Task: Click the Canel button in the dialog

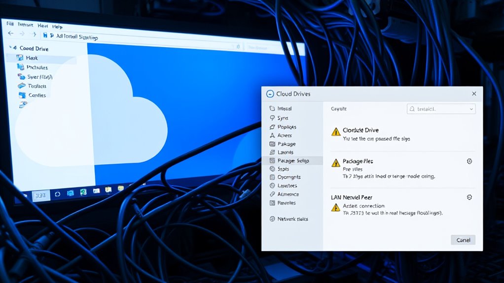Action: (463, 240)
